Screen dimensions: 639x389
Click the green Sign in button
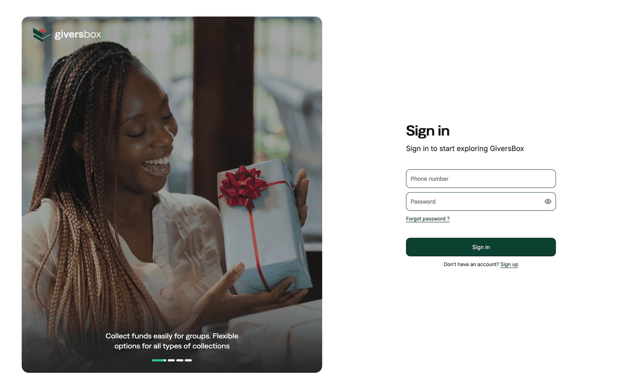(x=481, y=247)
